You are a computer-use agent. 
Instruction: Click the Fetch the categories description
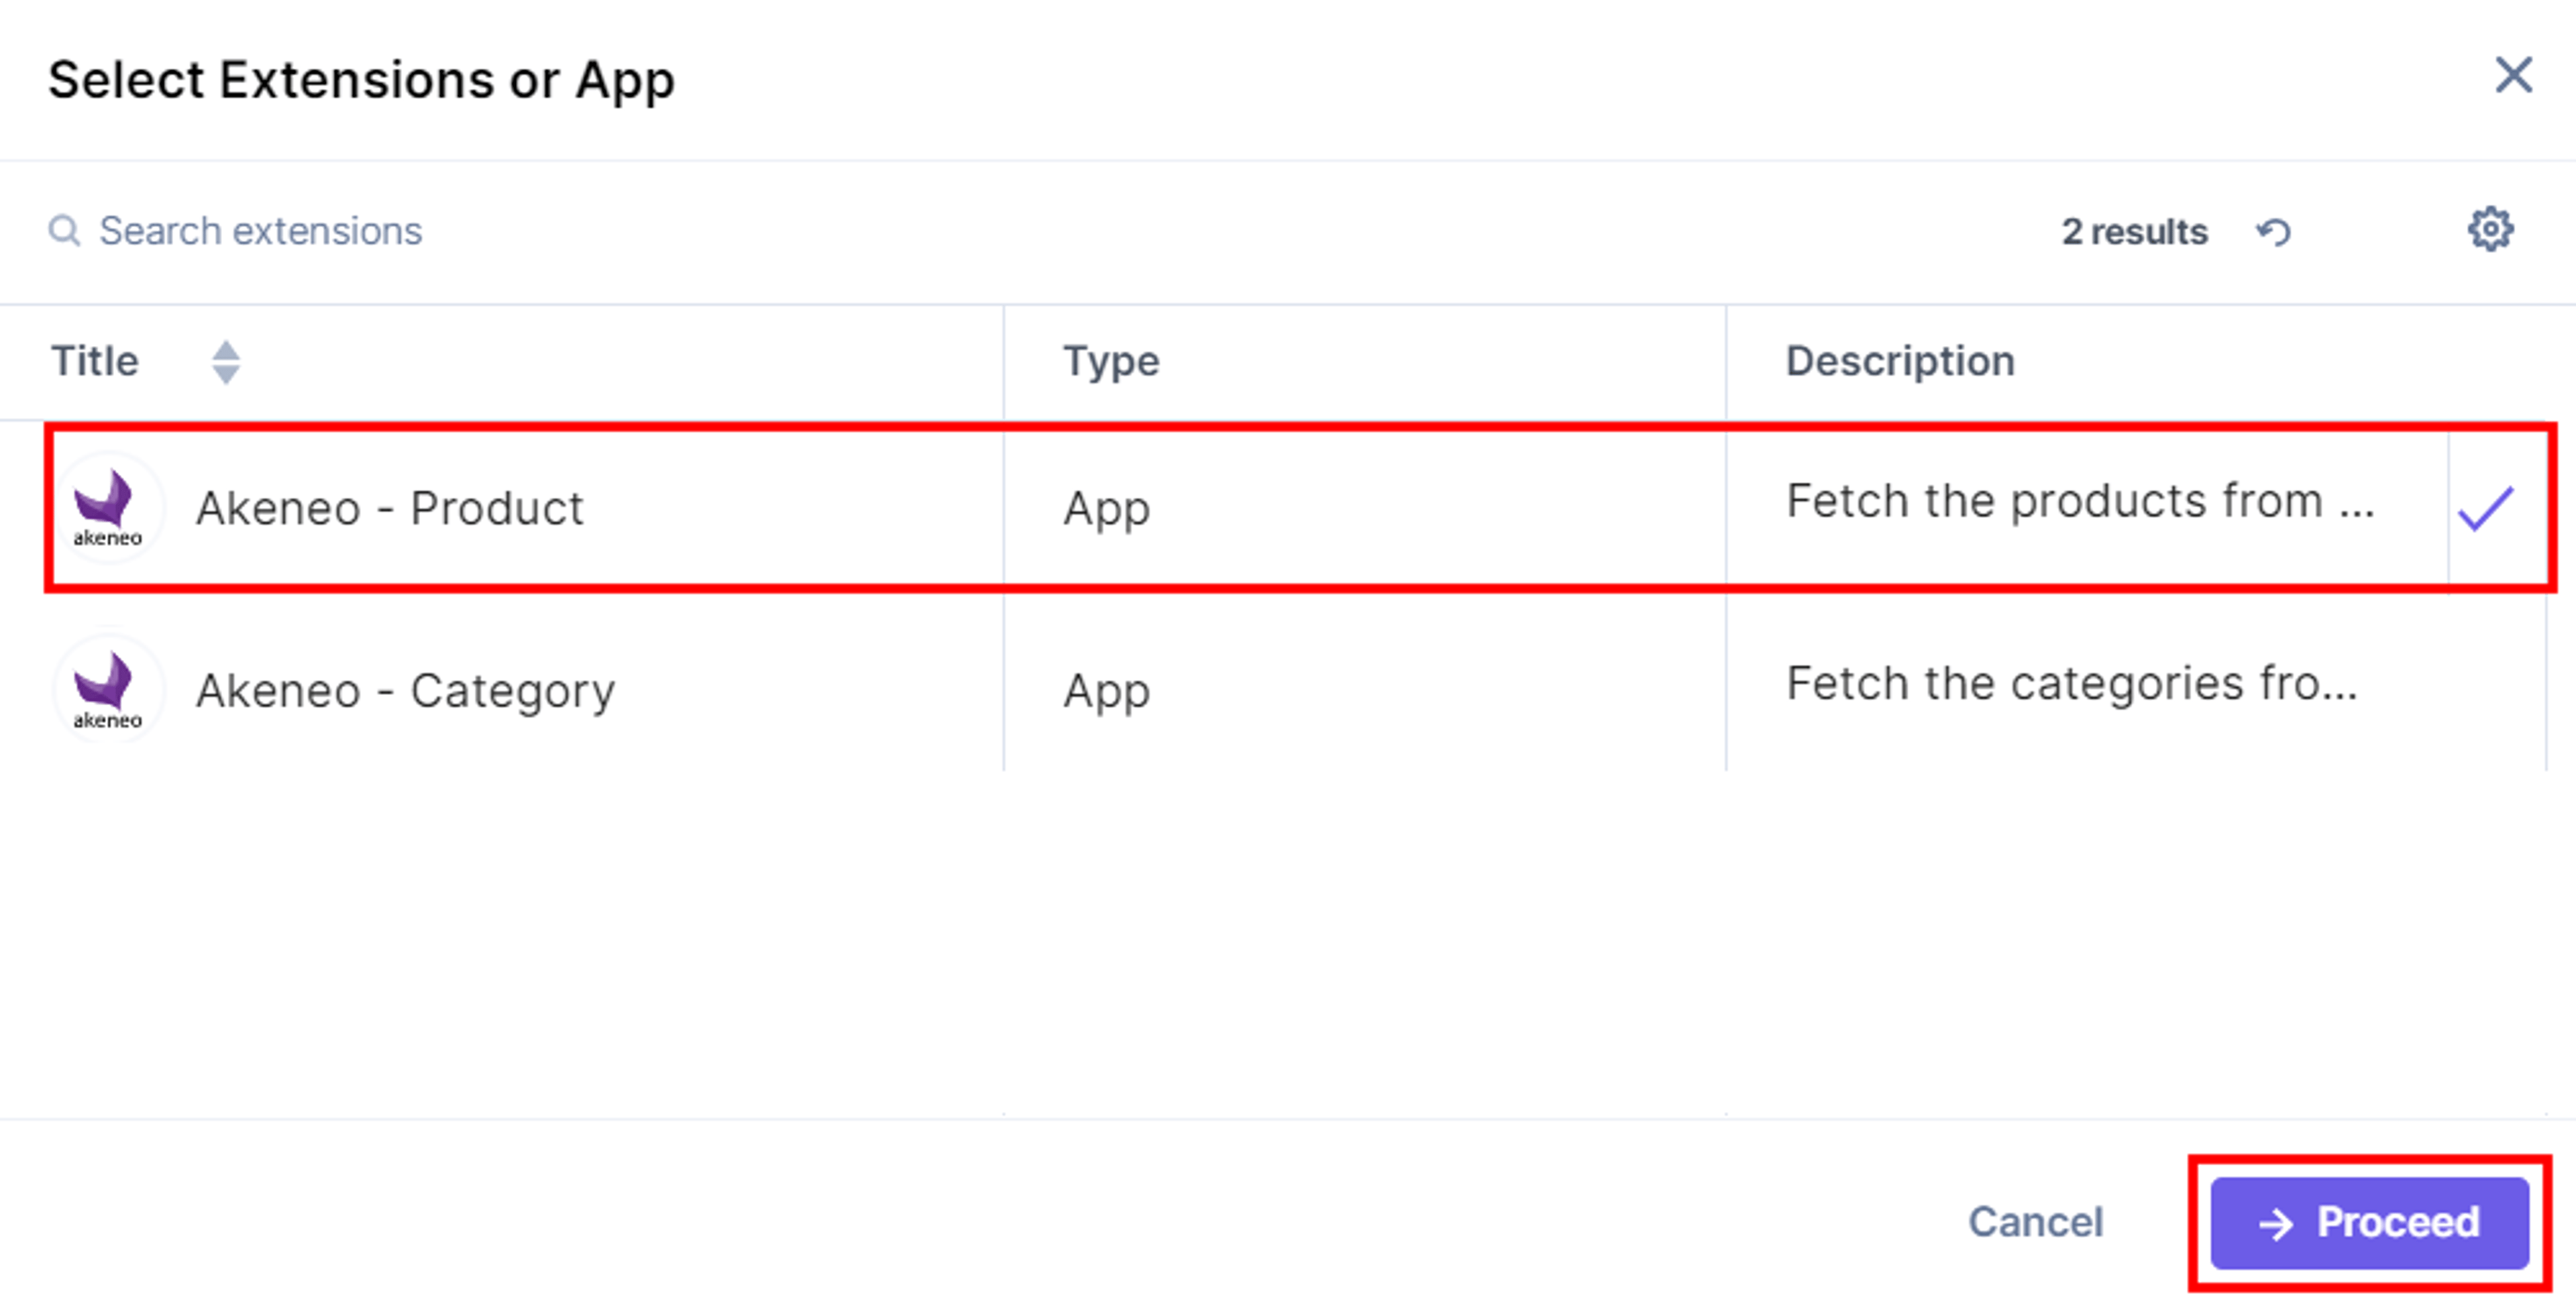2072,684
